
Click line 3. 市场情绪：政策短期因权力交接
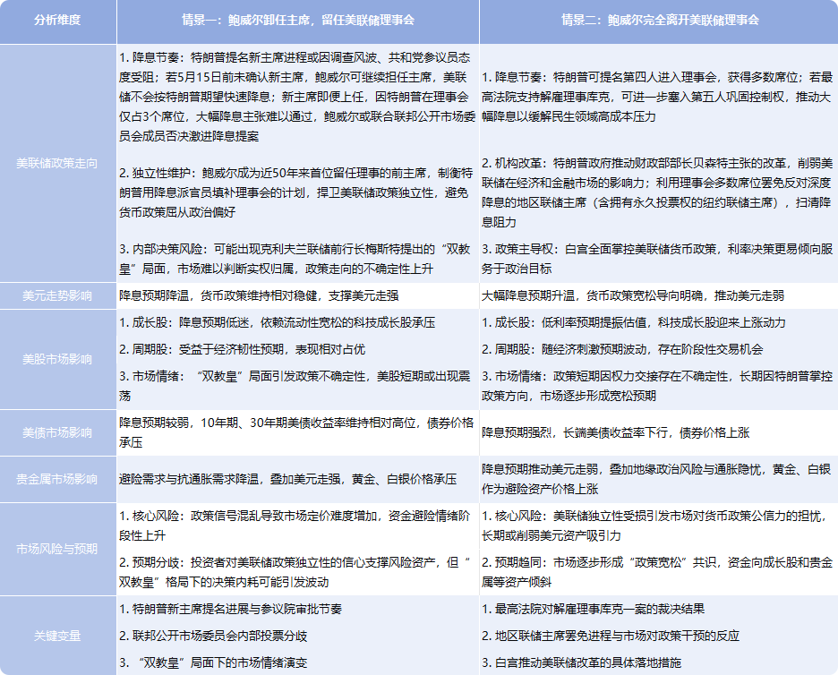658,386
